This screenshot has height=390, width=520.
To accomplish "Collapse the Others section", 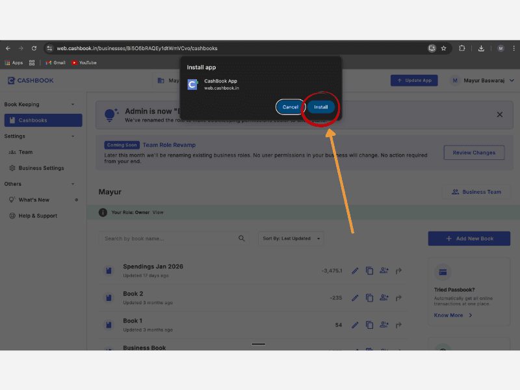I will click(73, 184).
